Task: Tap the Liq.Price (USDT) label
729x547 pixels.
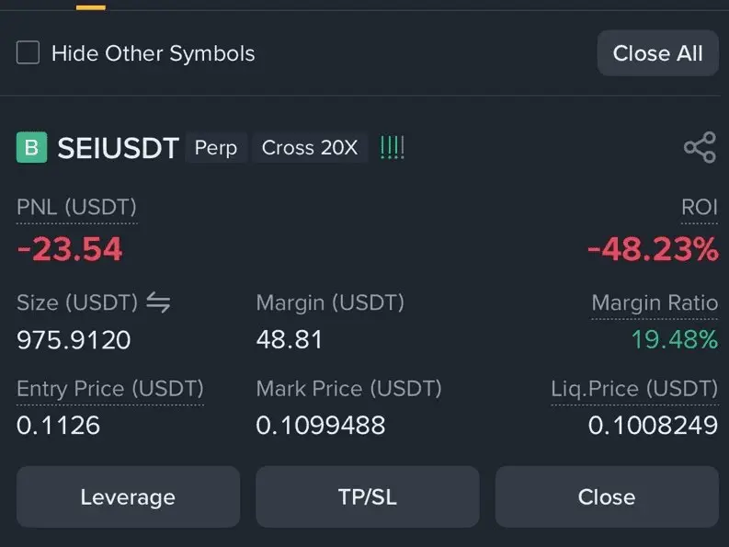Action: coord(634,389)
